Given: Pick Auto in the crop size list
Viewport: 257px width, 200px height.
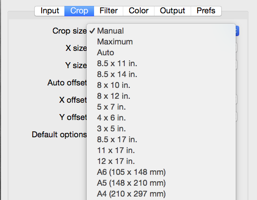Looking at the screenshot, I should 161,52.
